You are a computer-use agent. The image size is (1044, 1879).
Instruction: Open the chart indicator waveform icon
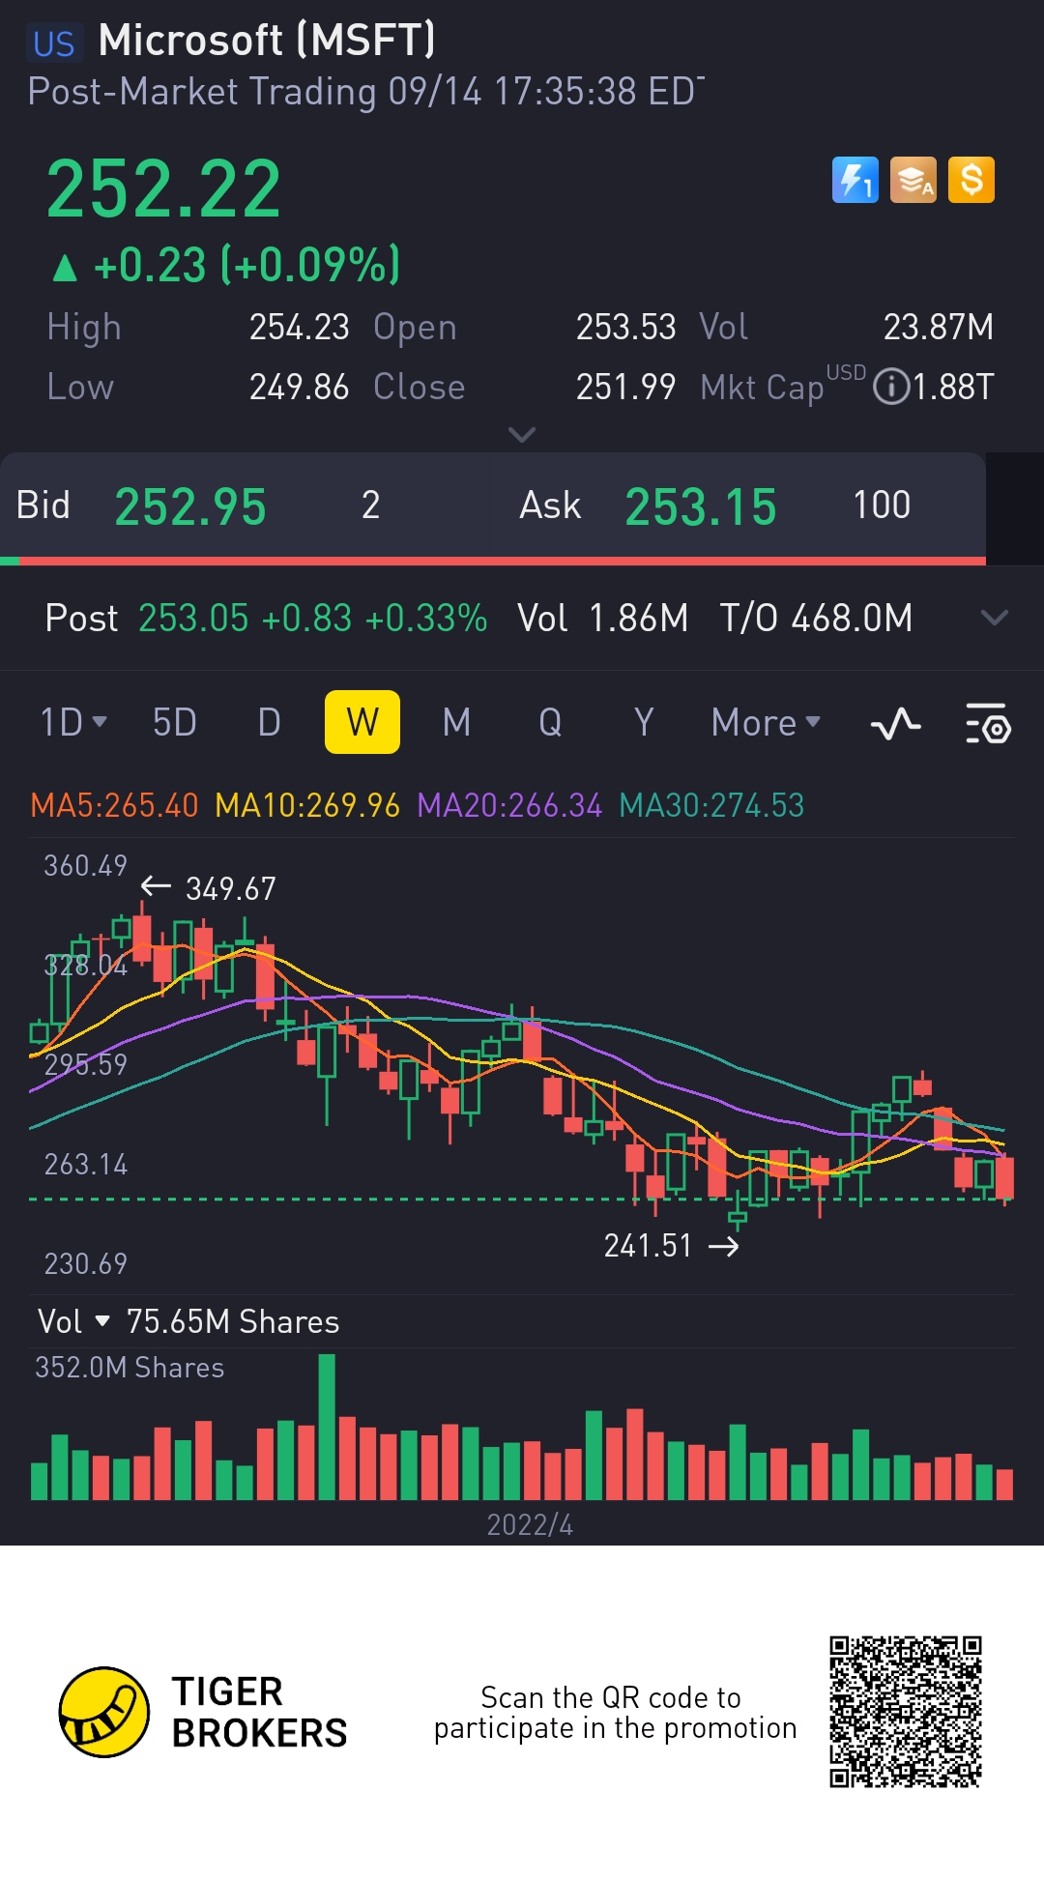pyautogui.click(x=896, y=723)
